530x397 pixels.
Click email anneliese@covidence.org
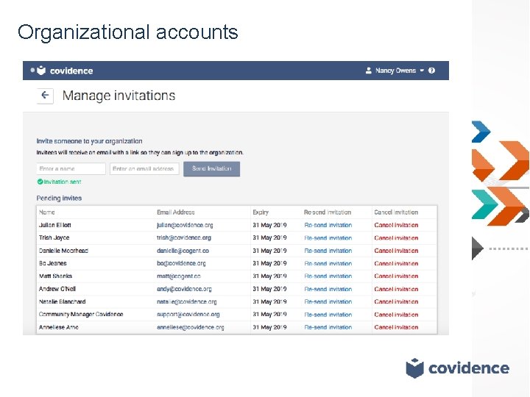(x=191, y=327)
